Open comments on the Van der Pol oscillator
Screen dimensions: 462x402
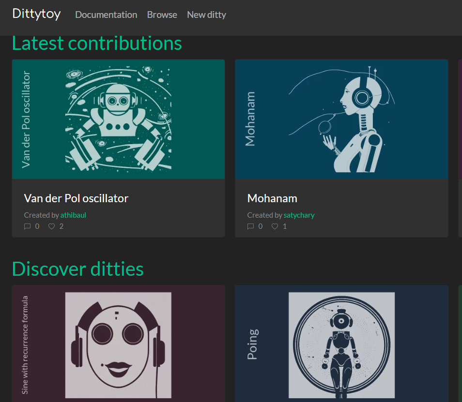pos(27,226)
